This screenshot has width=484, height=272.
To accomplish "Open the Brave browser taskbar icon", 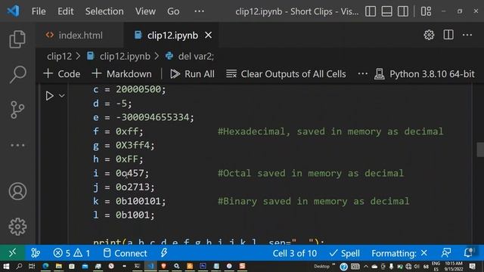I will [x=163, y=267].
